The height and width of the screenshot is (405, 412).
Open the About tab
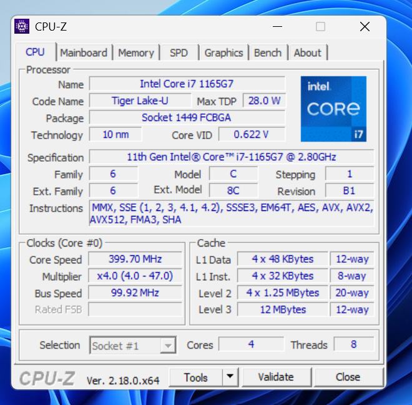pos(307,53)
